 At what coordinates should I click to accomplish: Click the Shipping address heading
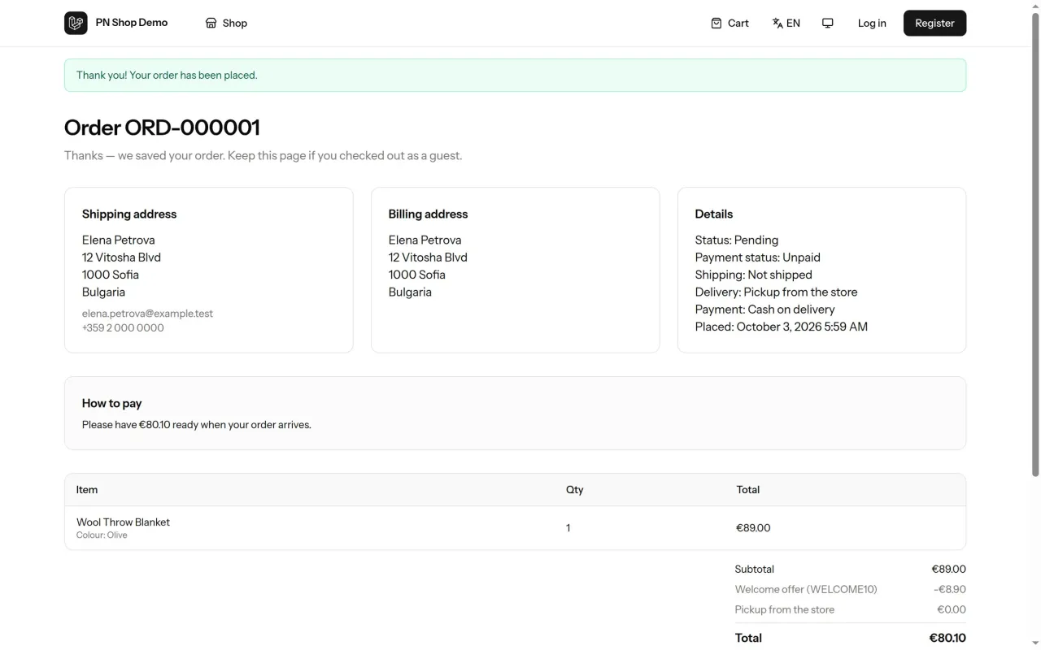tap(129, 214)
